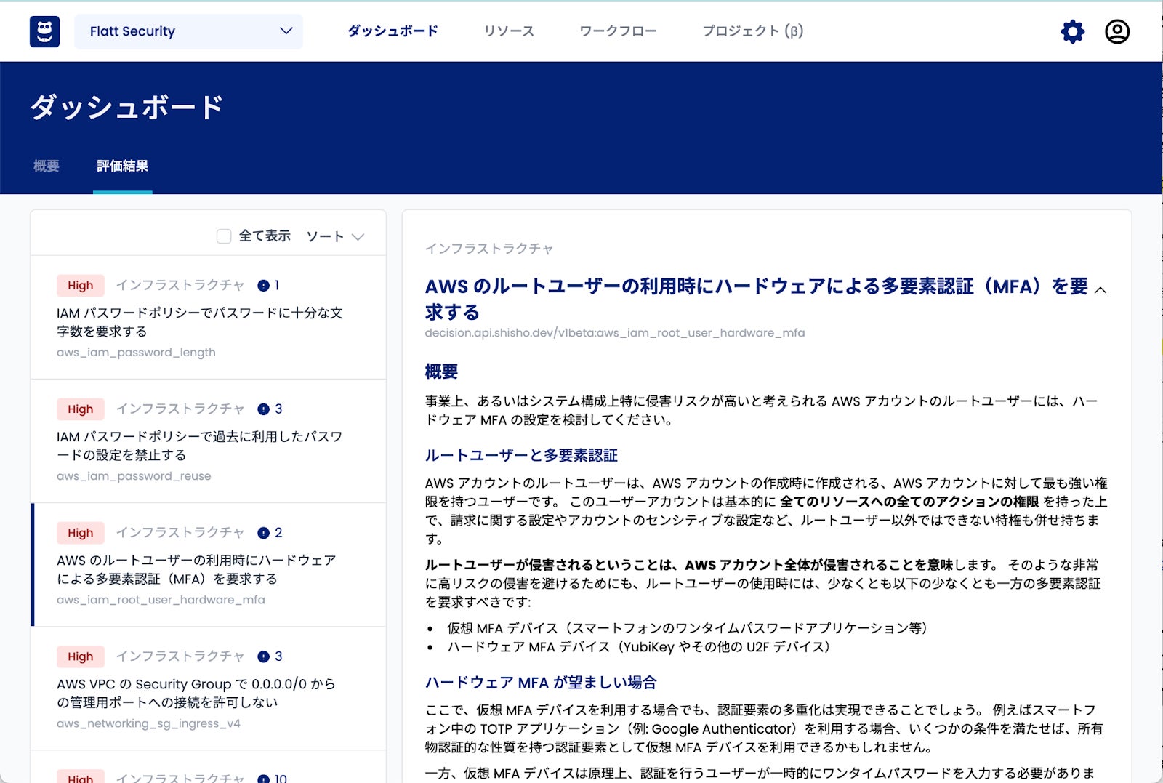
Task: Click the alert count icon in the aws_networking_sg_ingress_v4 card
Action: click(x=264, y=656)
